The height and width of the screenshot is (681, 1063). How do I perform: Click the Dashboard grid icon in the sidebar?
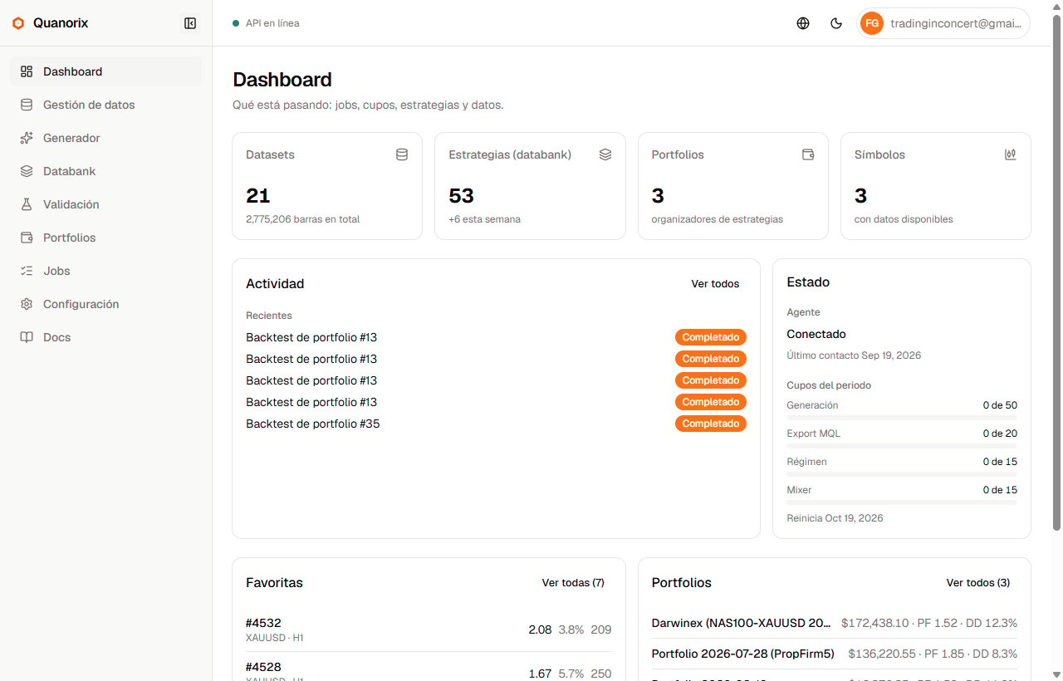click(x=27, y=71)
